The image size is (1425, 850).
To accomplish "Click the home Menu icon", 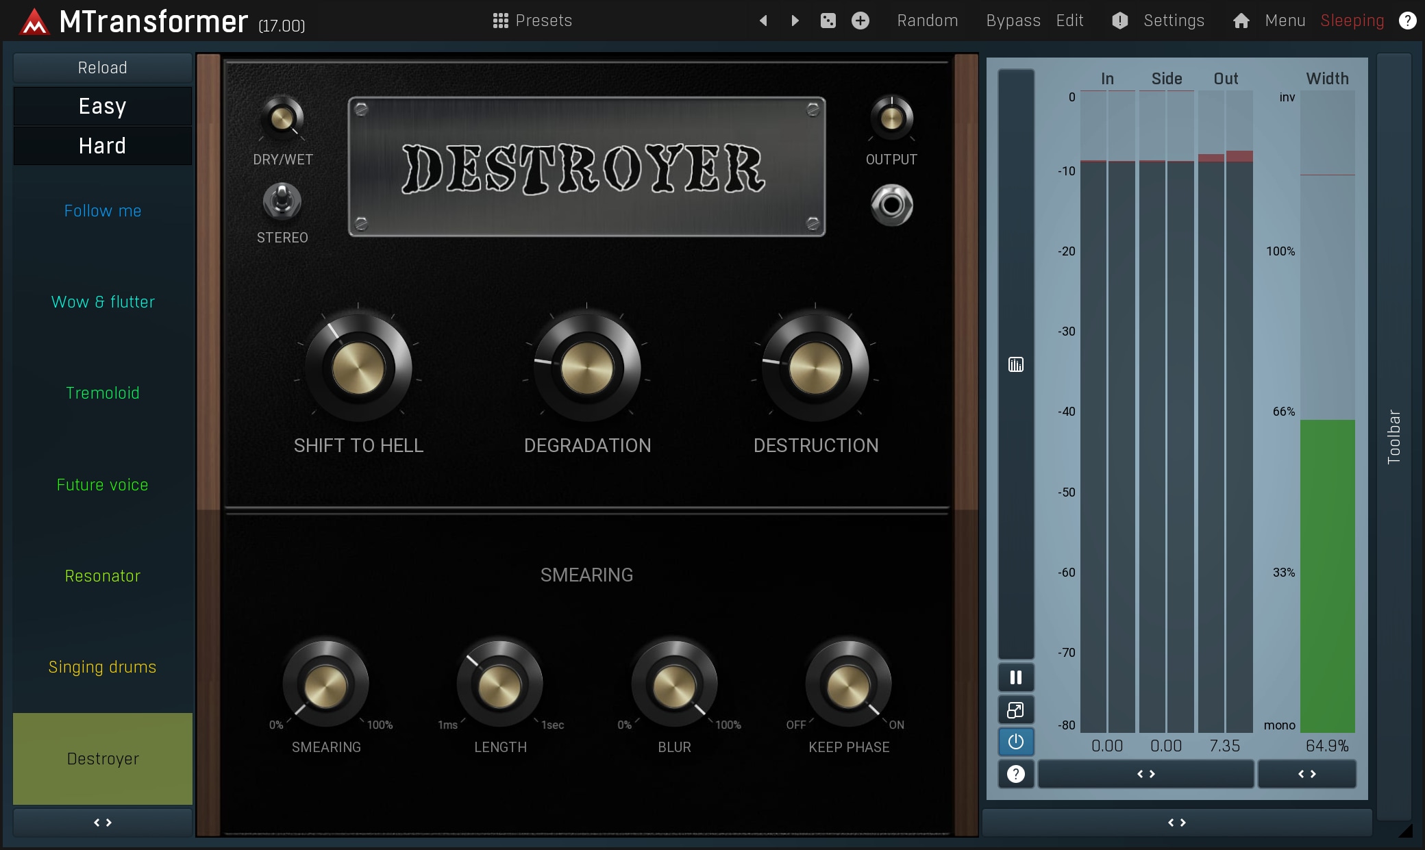I will point(1241,21).
